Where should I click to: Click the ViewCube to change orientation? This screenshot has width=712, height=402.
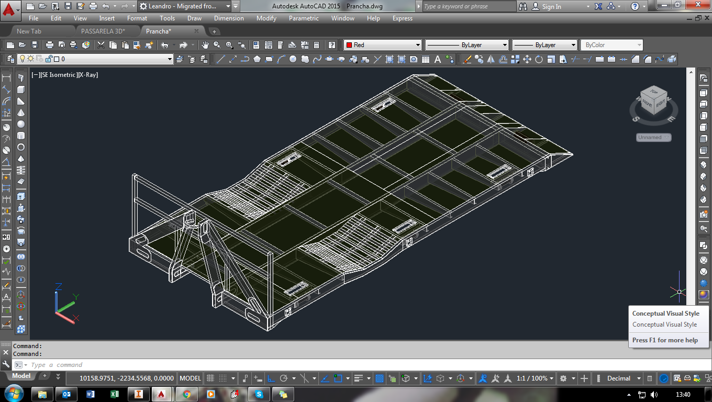654,100
